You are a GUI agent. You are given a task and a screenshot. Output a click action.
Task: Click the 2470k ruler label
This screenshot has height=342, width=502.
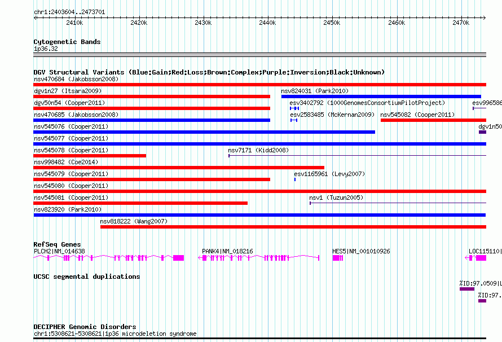461,23
